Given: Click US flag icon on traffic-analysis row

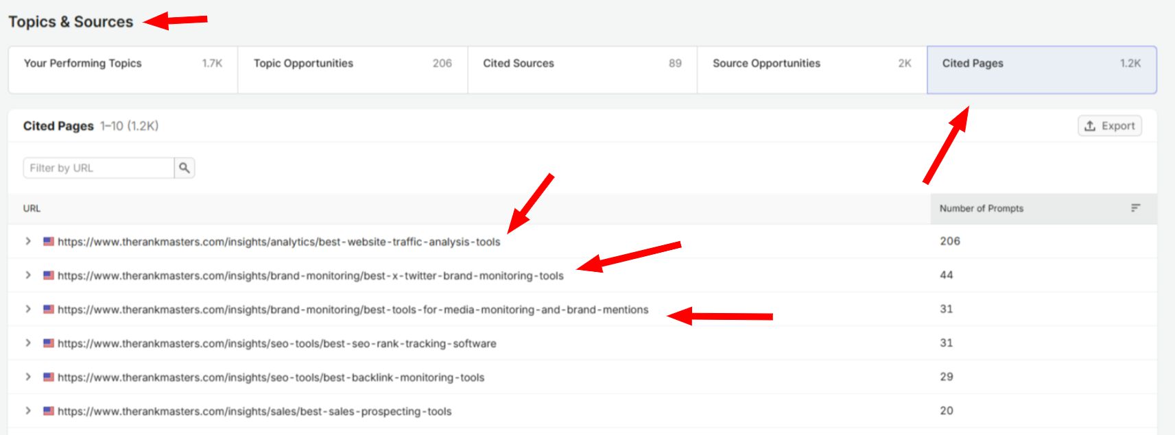Looking at the screenshot, I should (49, 241).
